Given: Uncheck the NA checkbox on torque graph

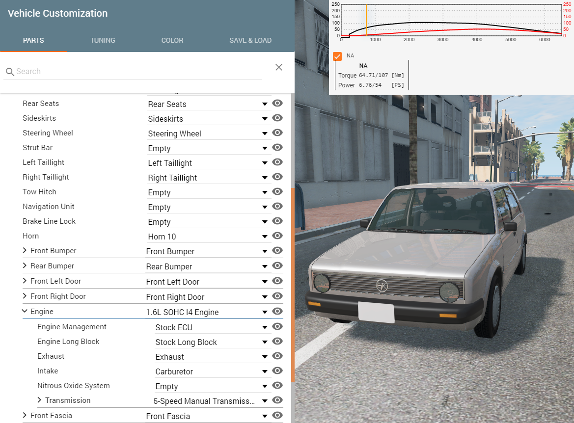Looking at the screenshot, I should (x=337, y=56).
